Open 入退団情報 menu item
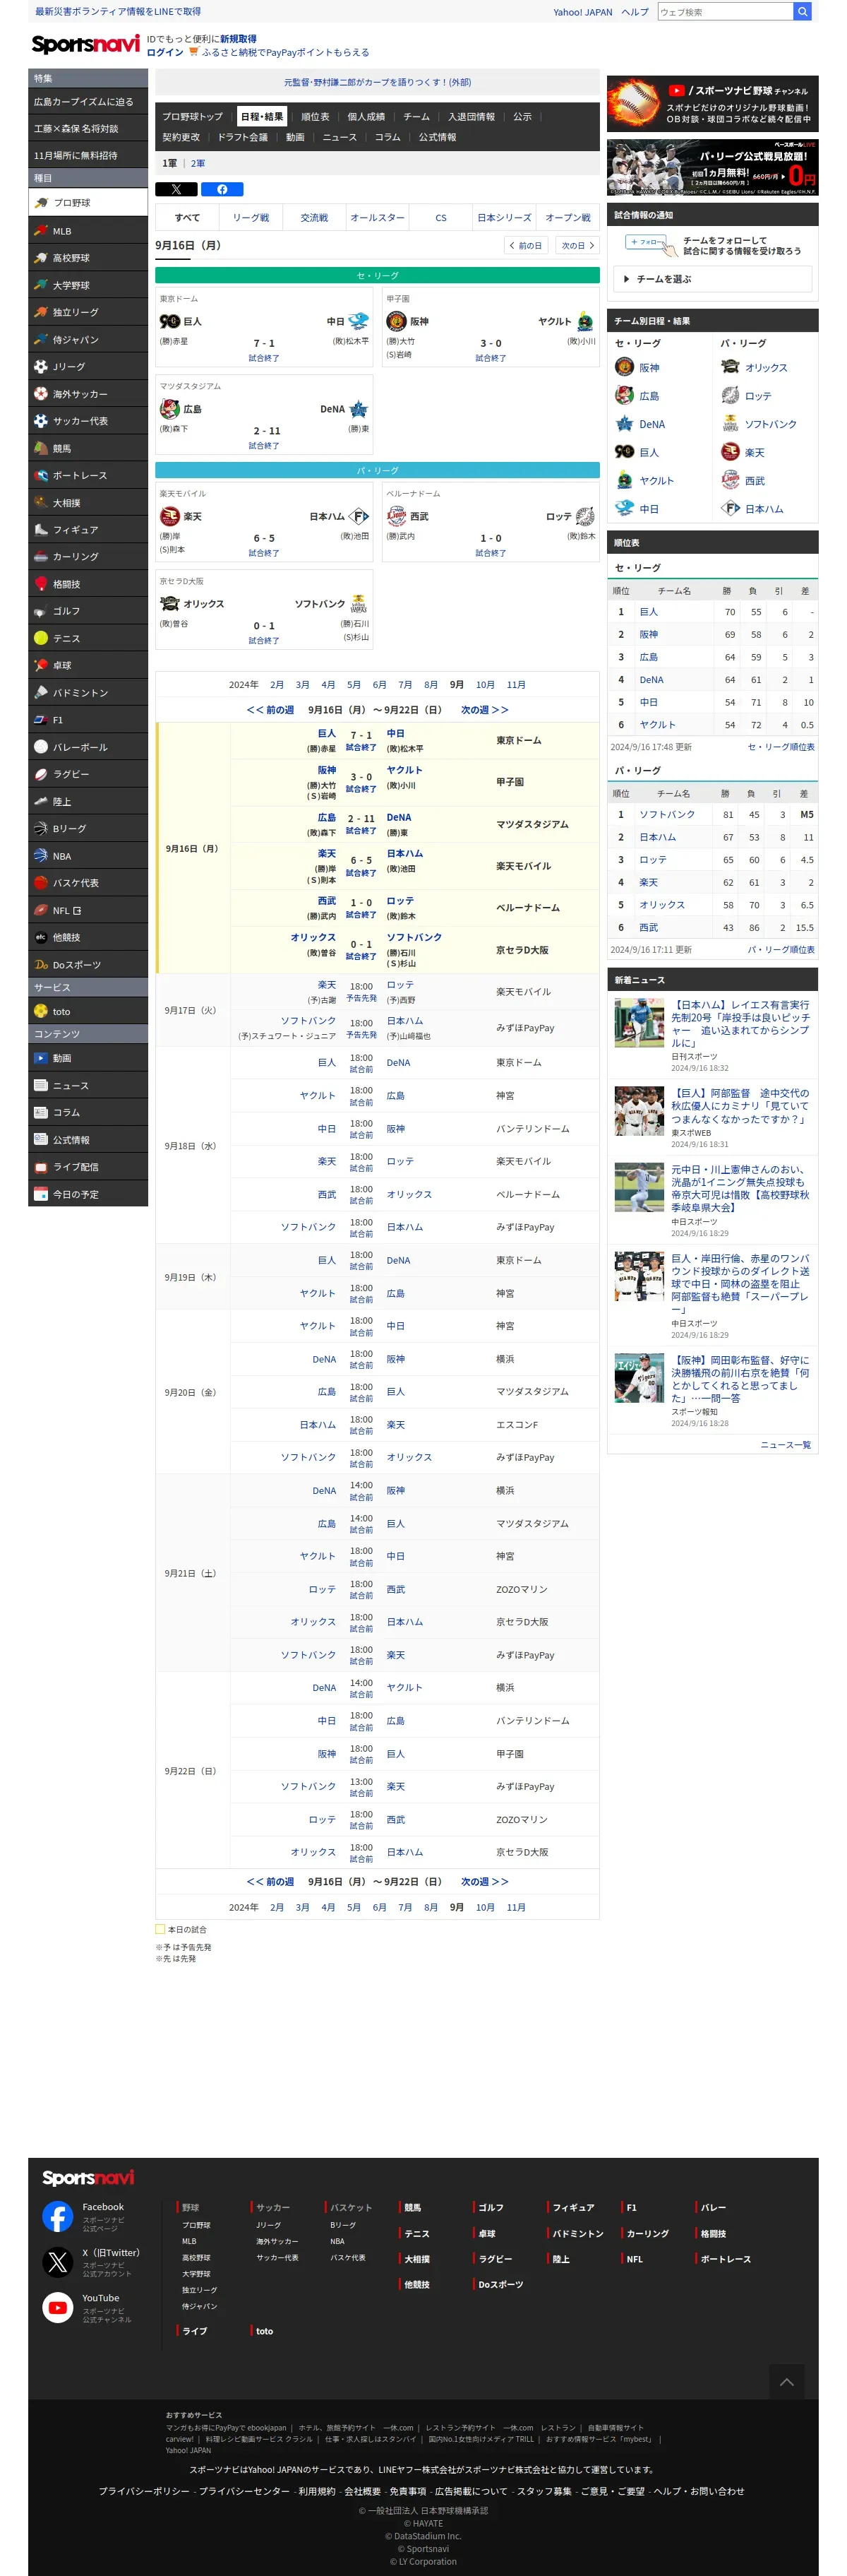This screenshot has width=847, height=2576. pyautogui.click(x=471, y=117)
